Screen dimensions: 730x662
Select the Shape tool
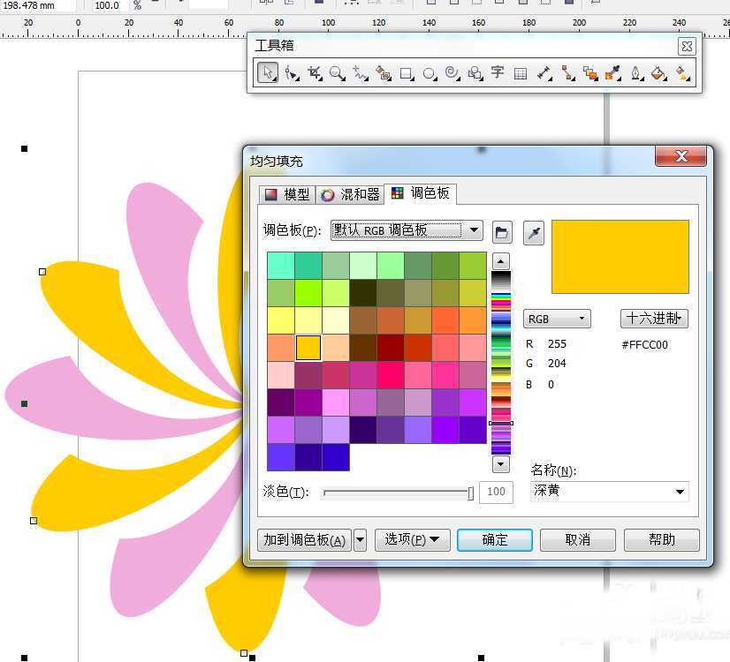[291, 73]
